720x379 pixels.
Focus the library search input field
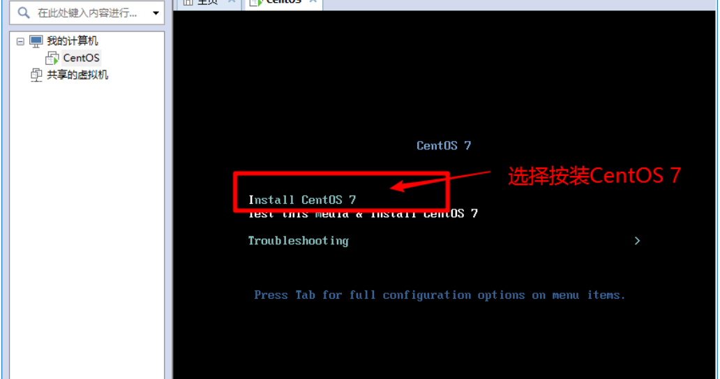[87, 13]
